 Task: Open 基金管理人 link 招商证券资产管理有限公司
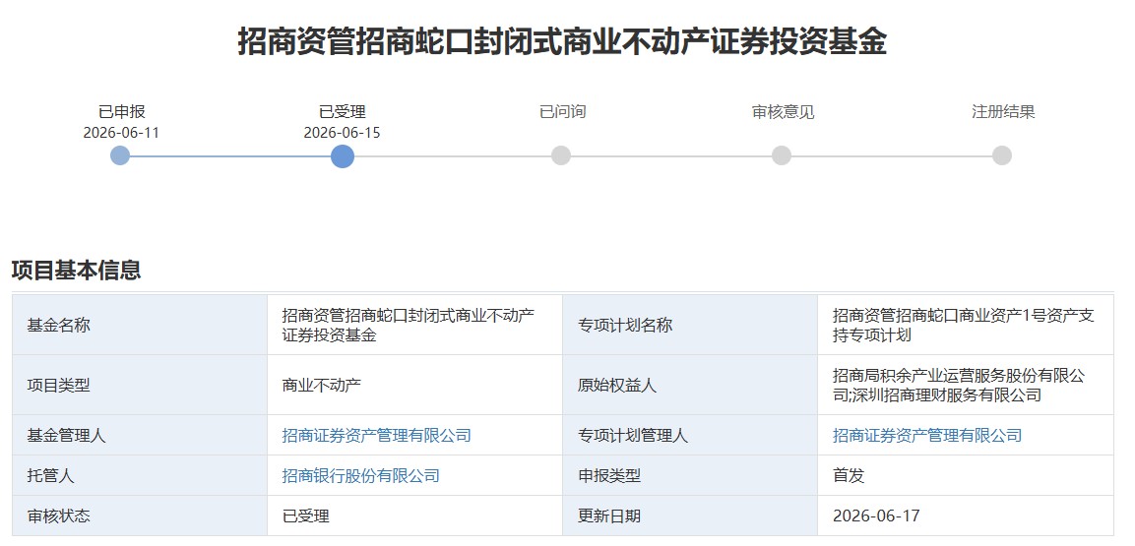[376, 436]
